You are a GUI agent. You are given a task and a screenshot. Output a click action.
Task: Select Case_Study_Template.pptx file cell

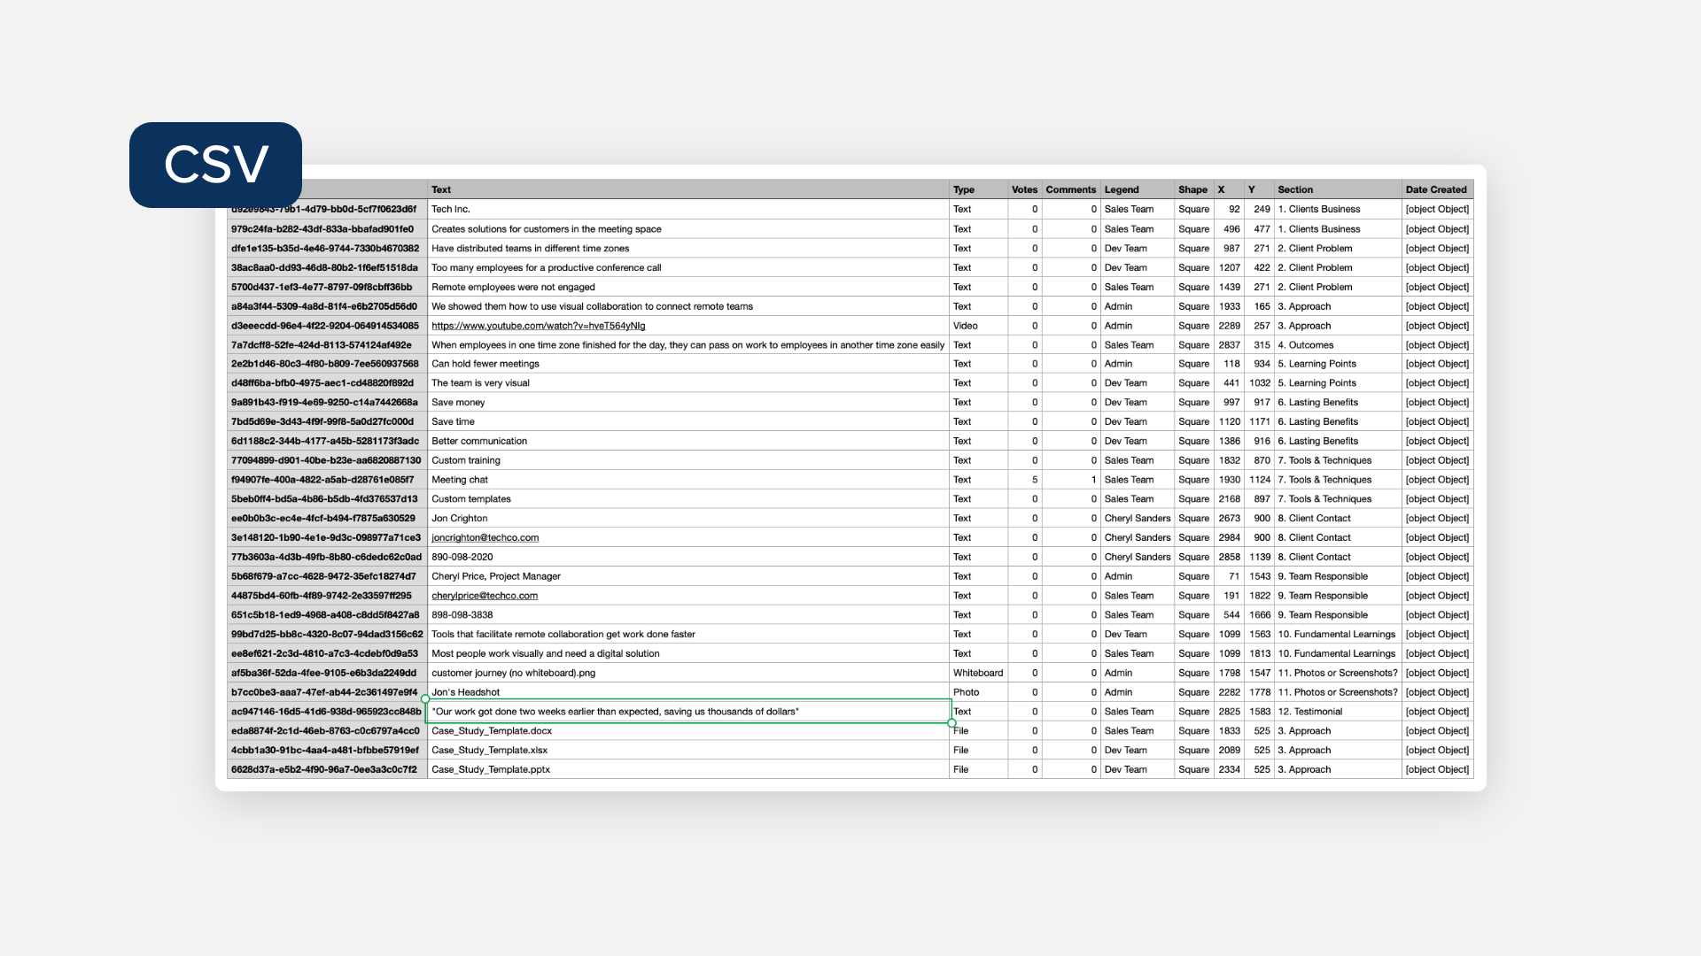coord(688,770)
